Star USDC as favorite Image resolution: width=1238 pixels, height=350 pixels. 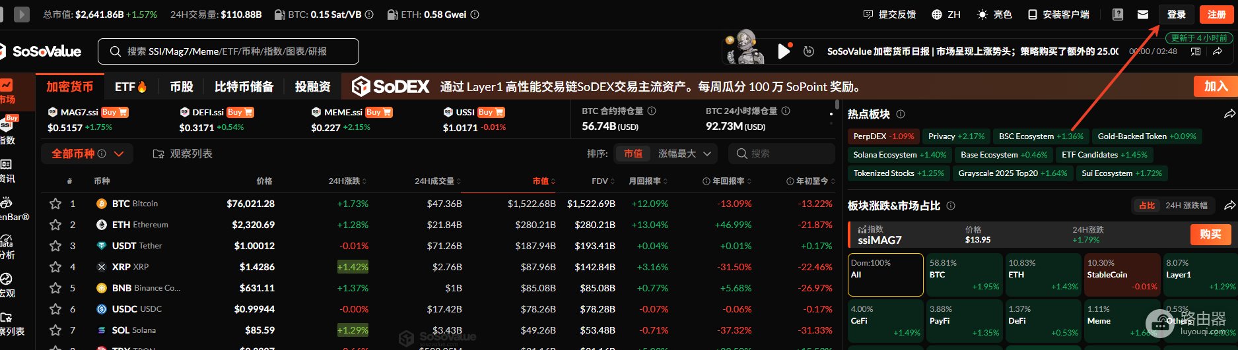[55, 309]
